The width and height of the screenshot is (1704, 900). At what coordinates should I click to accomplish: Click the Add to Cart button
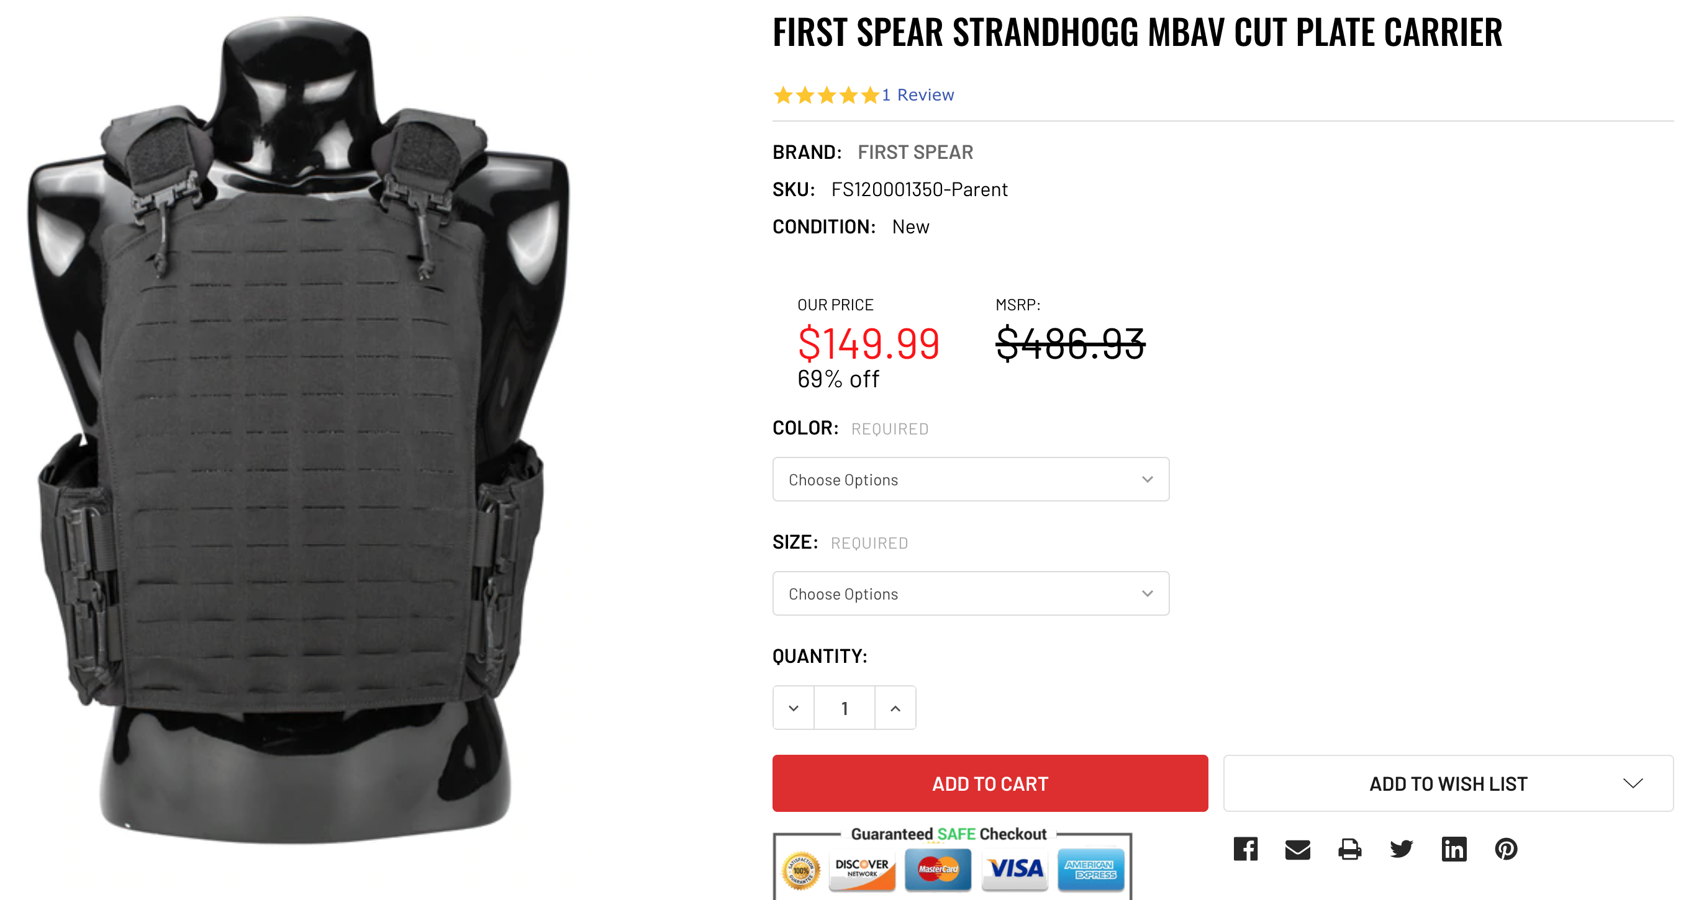click(990, 783)
